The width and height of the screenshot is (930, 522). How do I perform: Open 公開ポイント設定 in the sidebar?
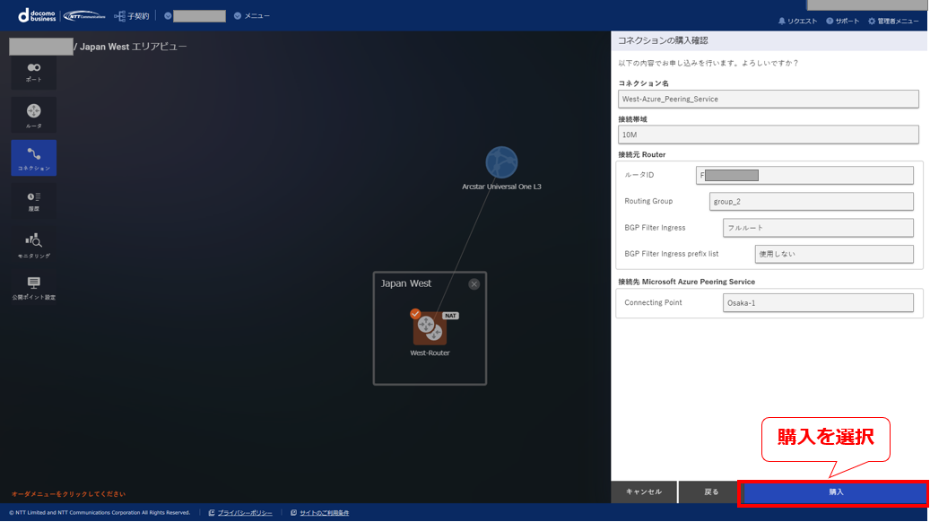click(34, 288)
